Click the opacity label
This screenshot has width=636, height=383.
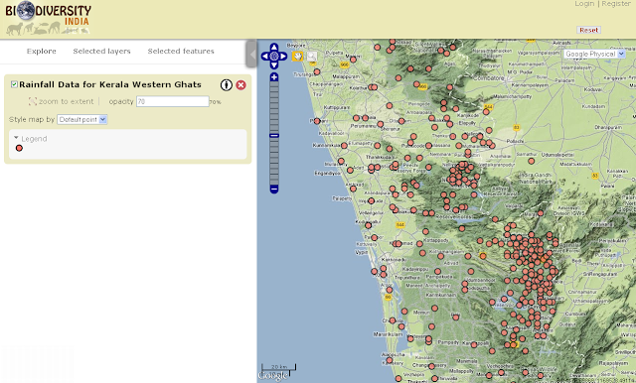pyautogui.click(x=121, y=101)
